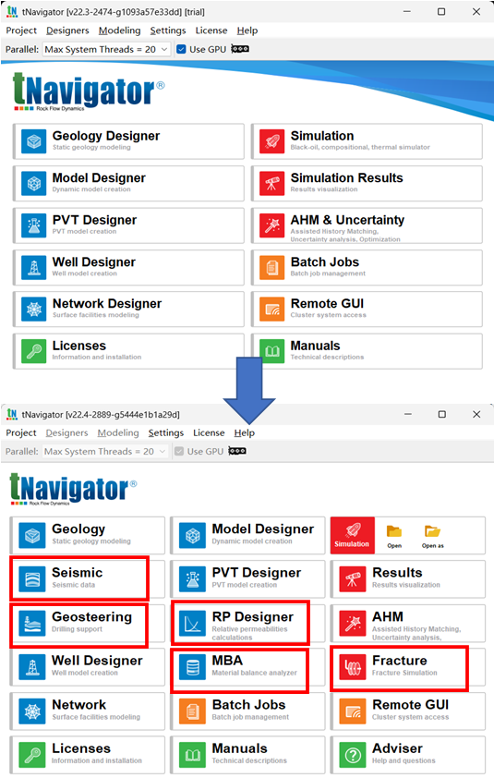Open AHM & Uncertainty in trial window
The height and width of the screenshot is (778, 494).
click(367, 225)
